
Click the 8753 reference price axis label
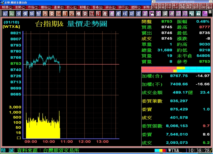click(16, 63)
